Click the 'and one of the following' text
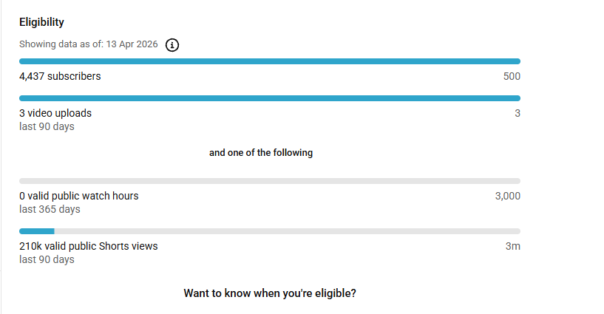The height and width of the screenshot is (314, 604). (x=261, y=153)
